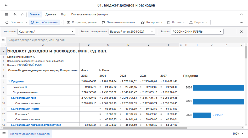The image size is (248, 138).
Task: Collapse the План column group
Action: (x=100, y=70)
